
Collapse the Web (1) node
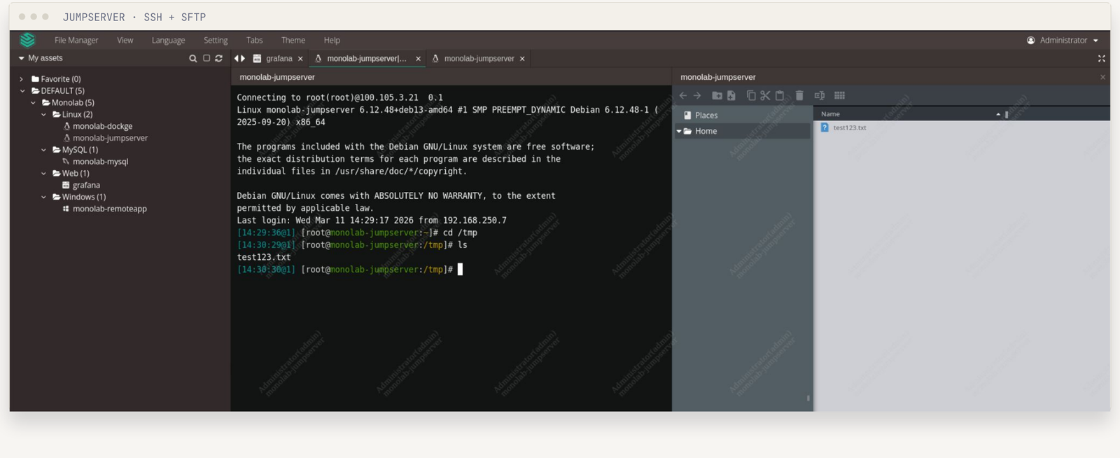coord(43,174)
